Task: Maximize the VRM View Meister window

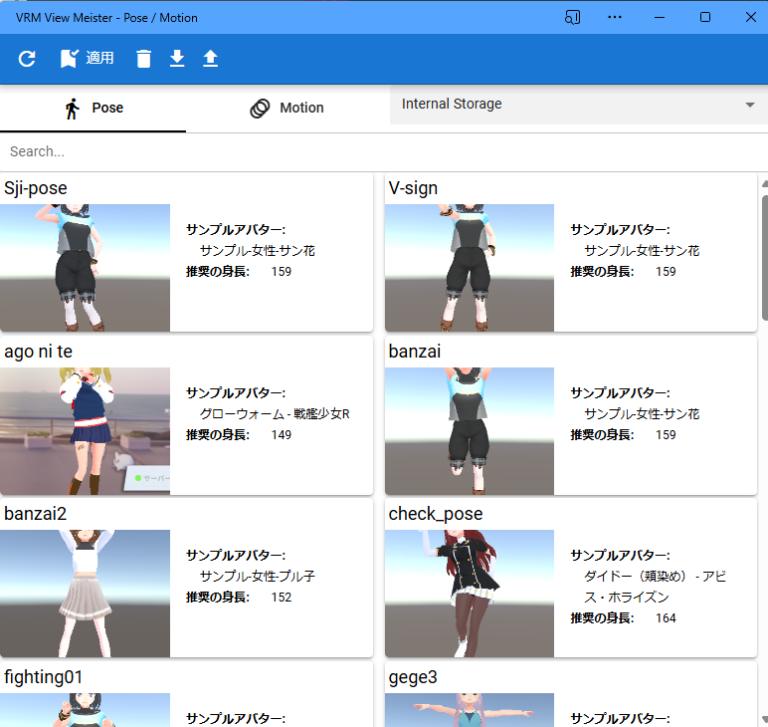Action: 705,18
